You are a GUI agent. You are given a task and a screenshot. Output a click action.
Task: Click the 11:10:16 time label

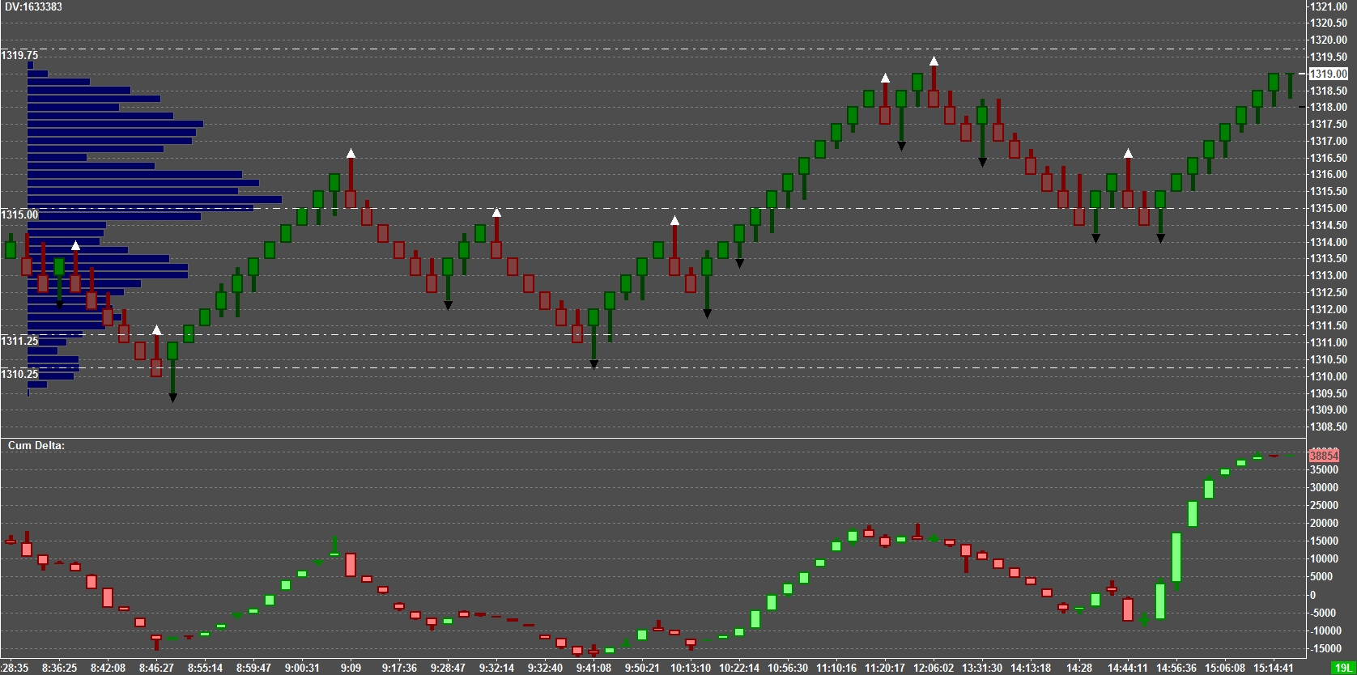836,668
